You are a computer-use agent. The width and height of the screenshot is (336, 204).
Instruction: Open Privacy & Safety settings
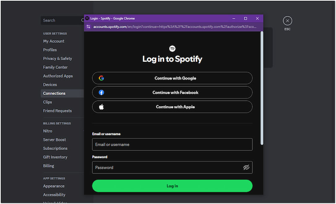click(58, 58)
